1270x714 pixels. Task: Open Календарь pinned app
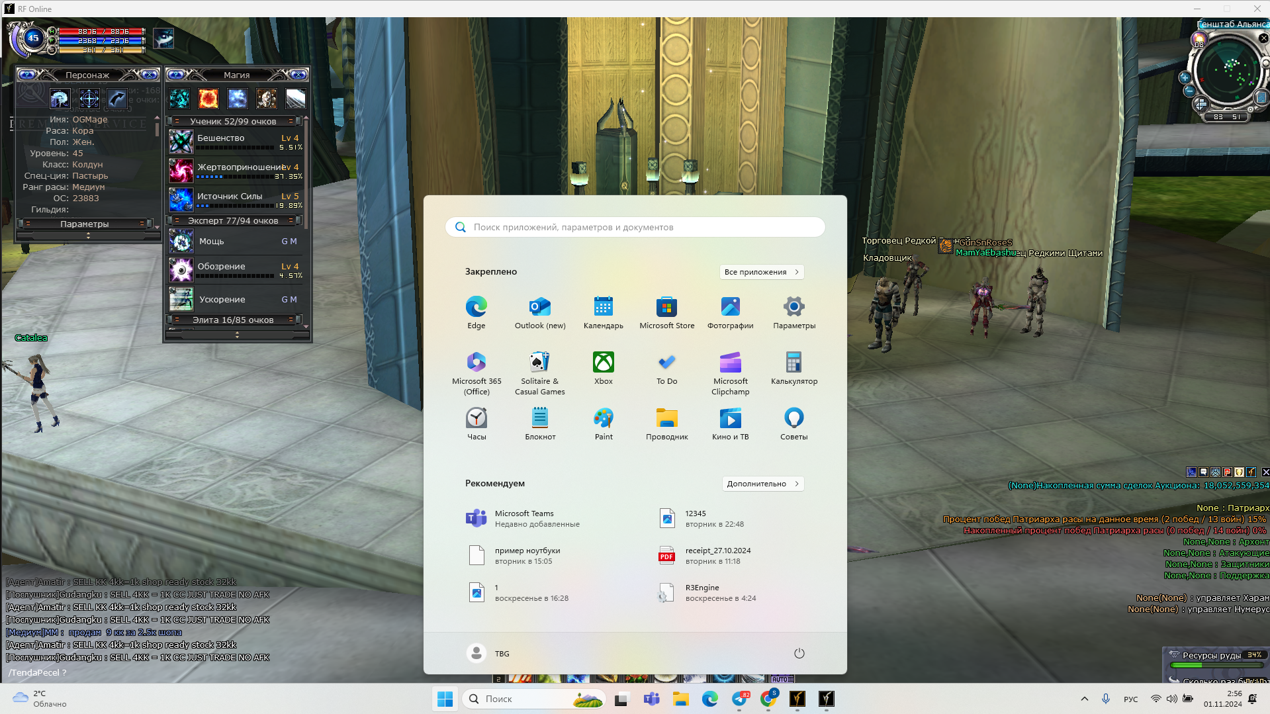point(604,312)
